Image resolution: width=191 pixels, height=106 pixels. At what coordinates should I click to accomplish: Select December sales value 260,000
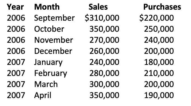pos(104,51)
